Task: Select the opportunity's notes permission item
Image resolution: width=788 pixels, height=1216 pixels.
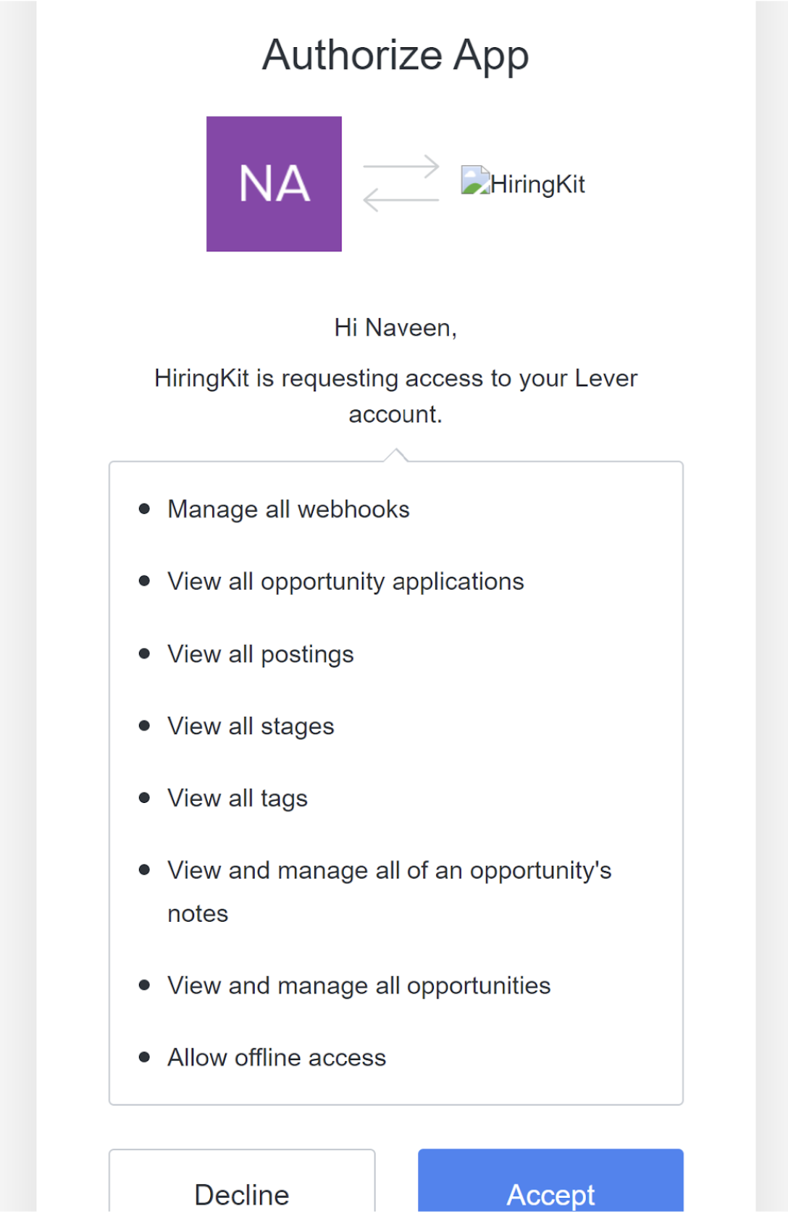Action: tap(389, 871)
